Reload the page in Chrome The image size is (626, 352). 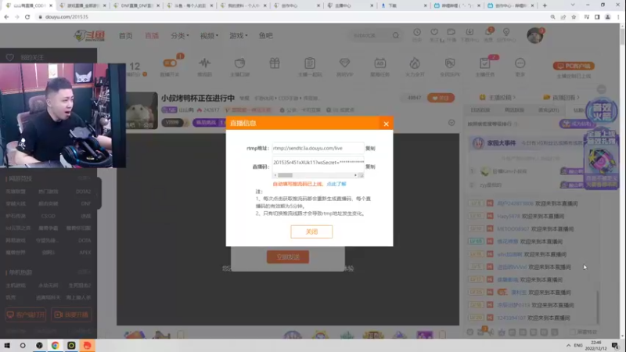coord(27,16)
